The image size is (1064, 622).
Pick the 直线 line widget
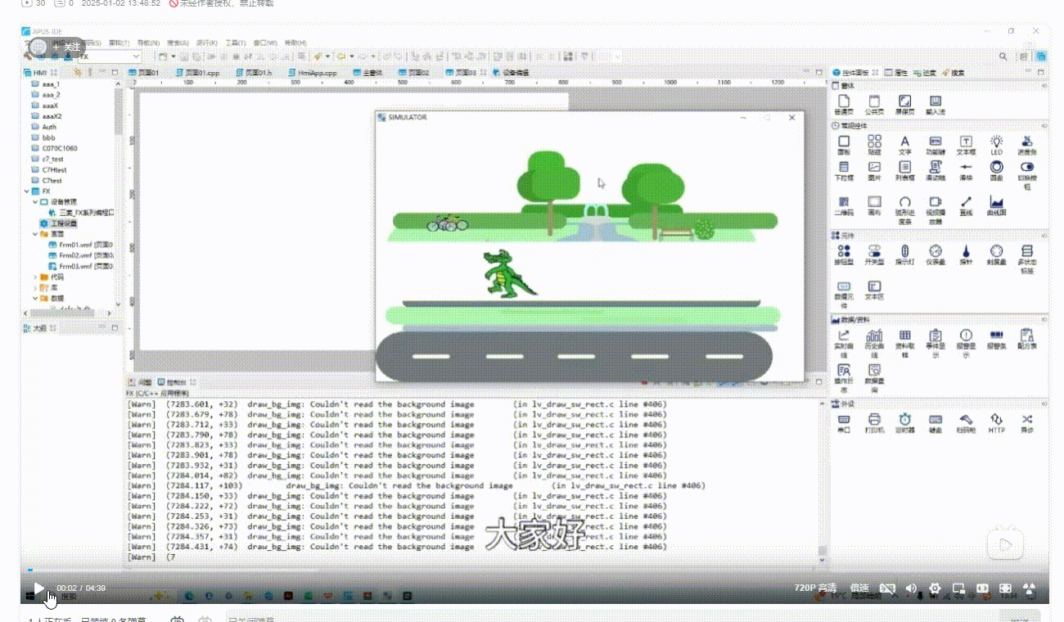coord(966,205)
